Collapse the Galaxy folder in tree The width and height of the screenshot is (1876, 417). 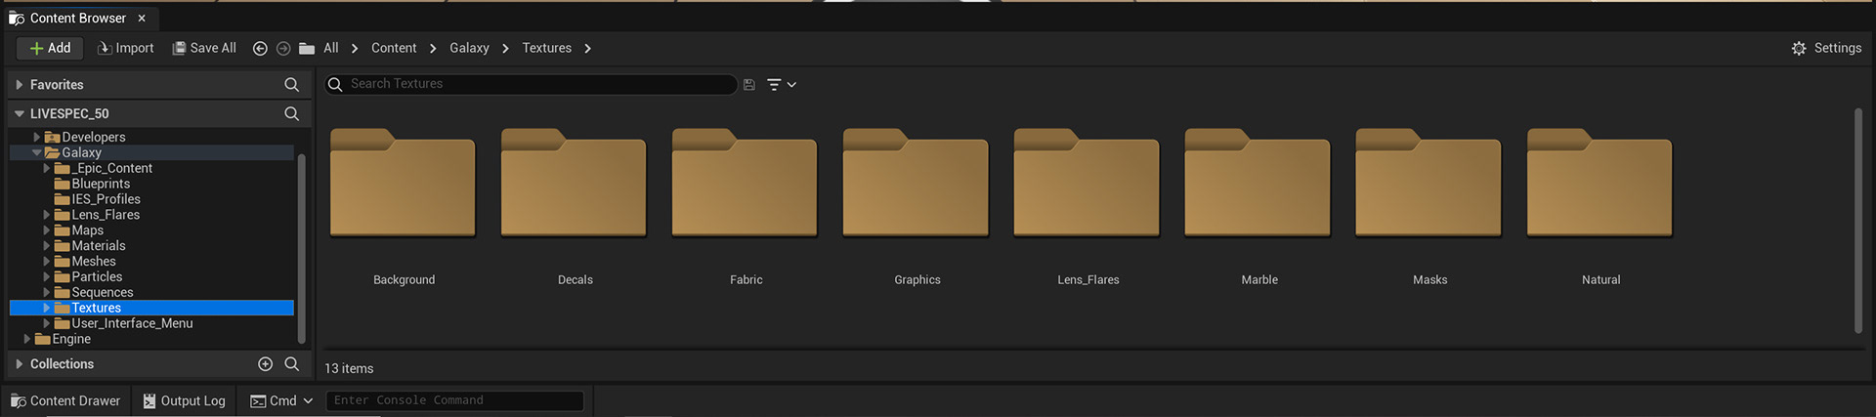coord(37,152)
